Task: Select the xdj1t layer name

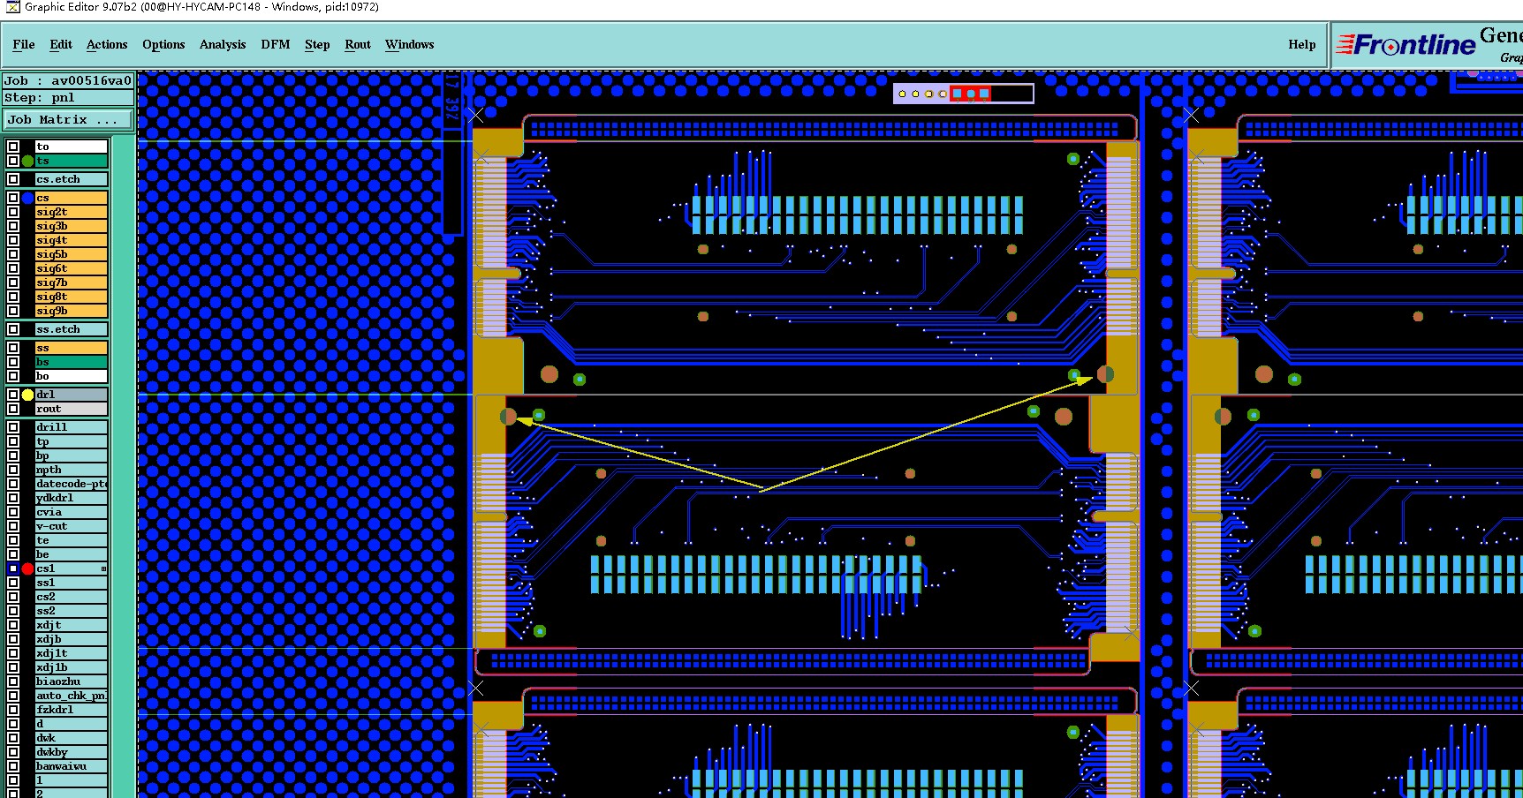Action: pos(71,653)
